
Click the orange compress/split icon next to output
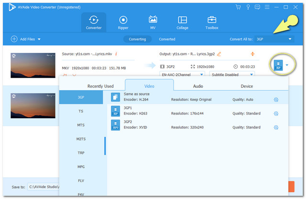click(252, 54)
